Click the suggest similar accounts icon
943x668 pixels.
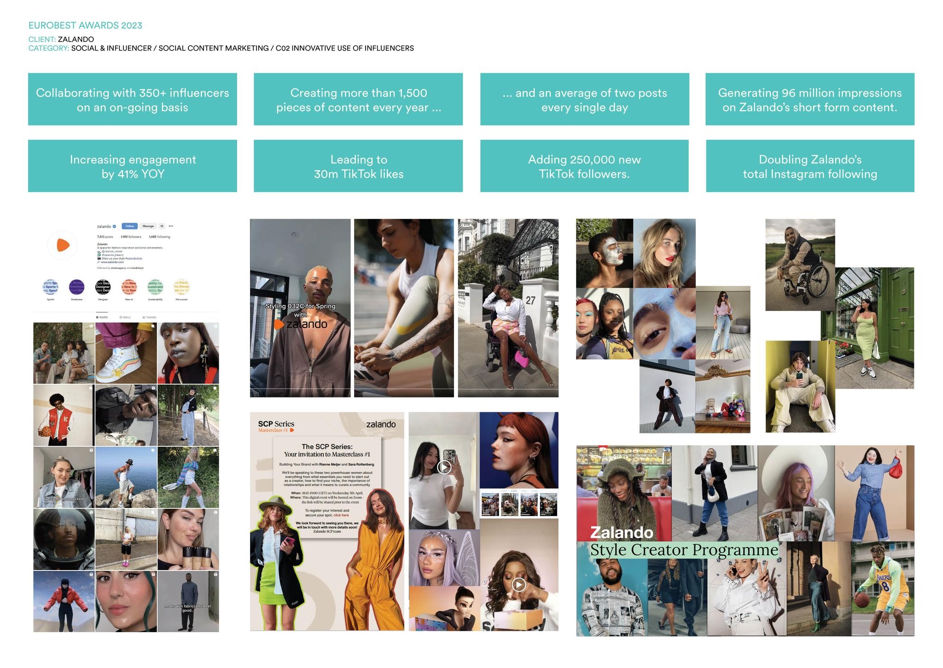click(162, 226)
